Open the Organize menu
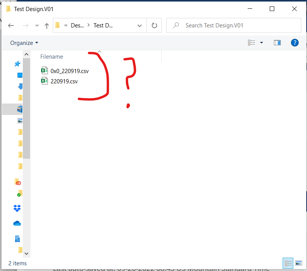The width and height of the screenshot is (307, 271). point(24,43)
